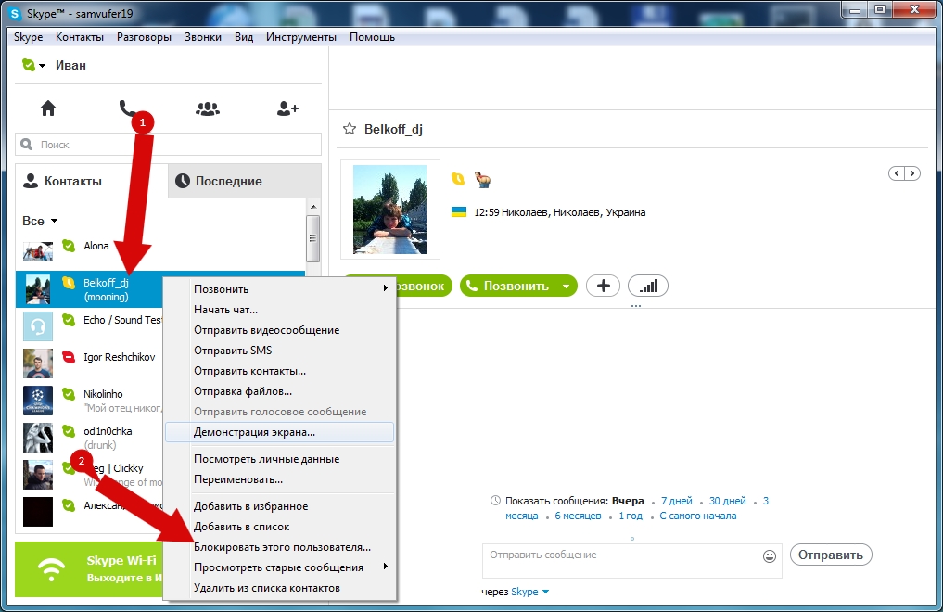Choose Добавить в список

click(x=280, y=527)
